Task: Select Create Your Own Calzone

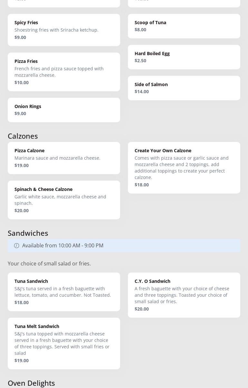Action: point(184,168)
